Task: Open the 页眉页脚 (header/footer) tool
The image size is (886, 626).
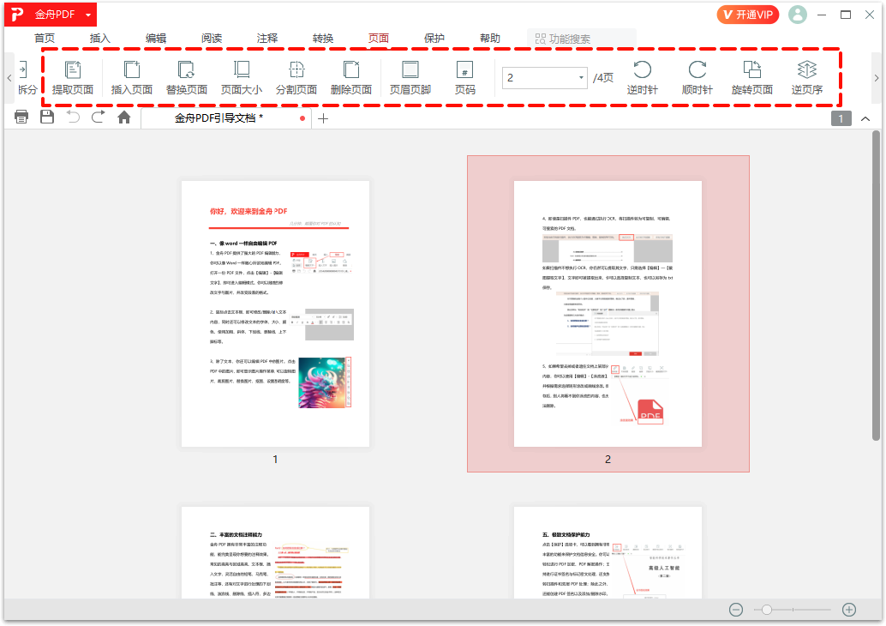Action: (410, 77)
